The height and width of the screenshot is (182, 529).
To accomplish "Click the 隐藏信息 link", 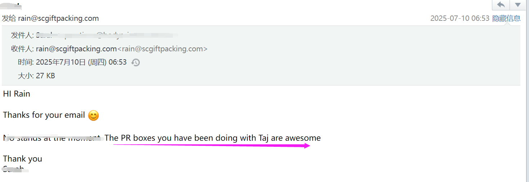I will click(x=506, y=18).
